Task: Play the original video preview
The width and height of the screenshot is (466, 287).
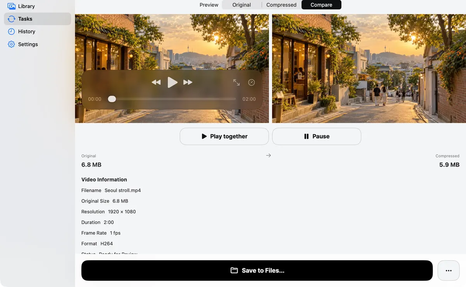Action: pyautogui.click(x=172, y=82)
